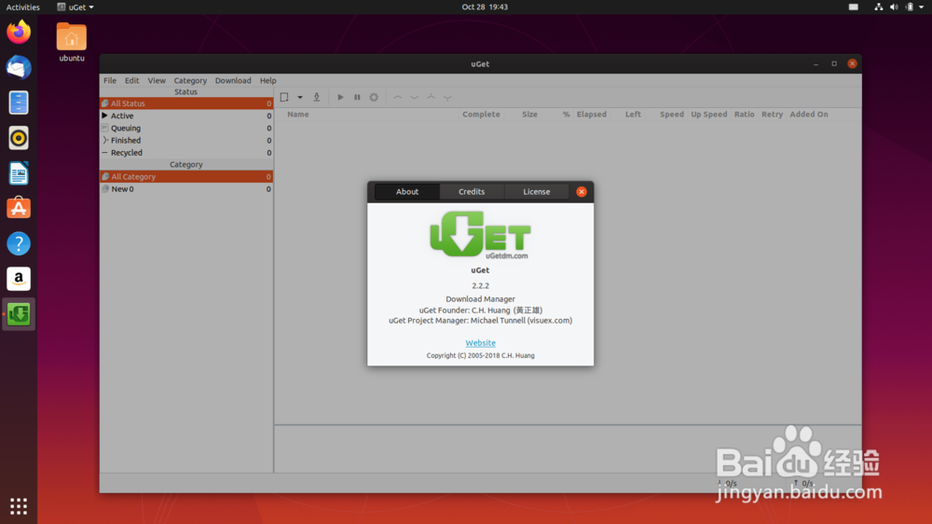Sort by the Up Speed column header
This screenshot has height=524, width=932.
(708, 114)
